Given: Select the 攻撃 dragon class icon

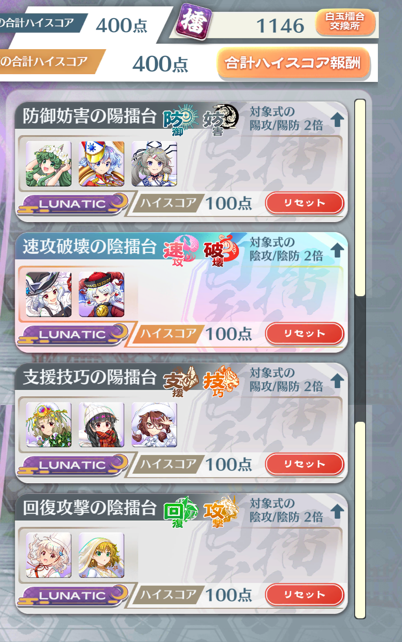Looking at the screenshot, I should [220, 511].
